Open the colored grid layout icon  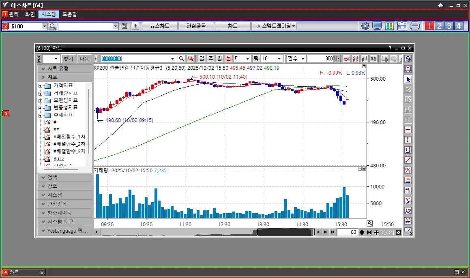[x=389, y=26]
